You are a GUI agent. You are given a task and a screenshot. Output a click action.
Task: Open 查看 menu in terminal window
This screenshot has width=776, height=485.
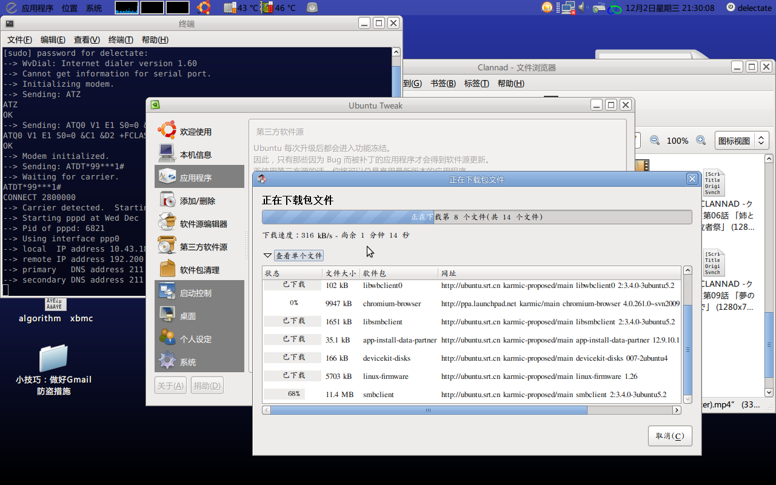pyautogui.click(x=87, y=39)
